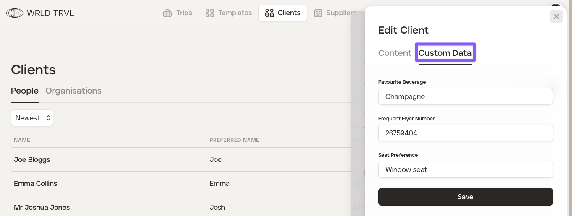The width and height of the screenshot is (572, 216).
Task: Save the client custom data
Action: click(465, 197)
